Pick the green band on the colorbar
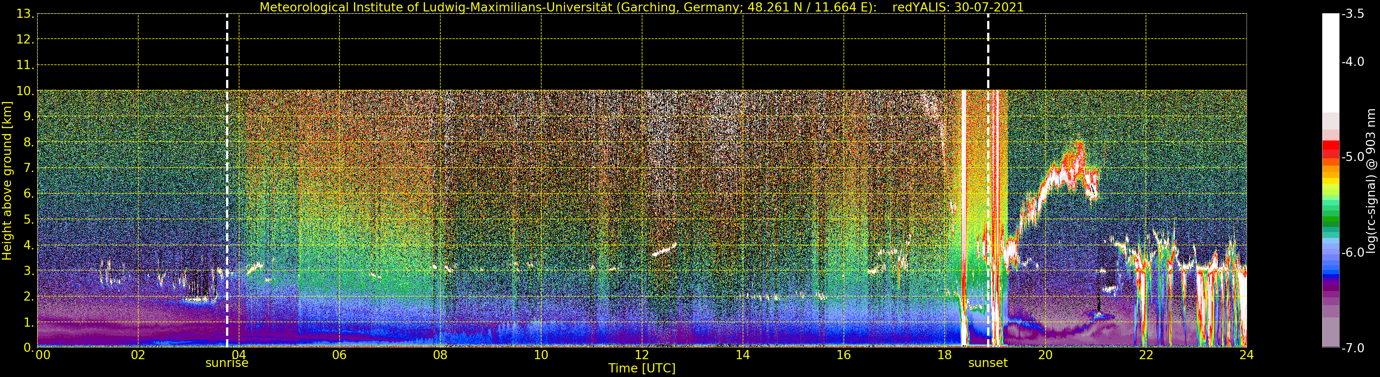Image resolution: width=1380 pixels, height=377 pixels. point(1330,219)
